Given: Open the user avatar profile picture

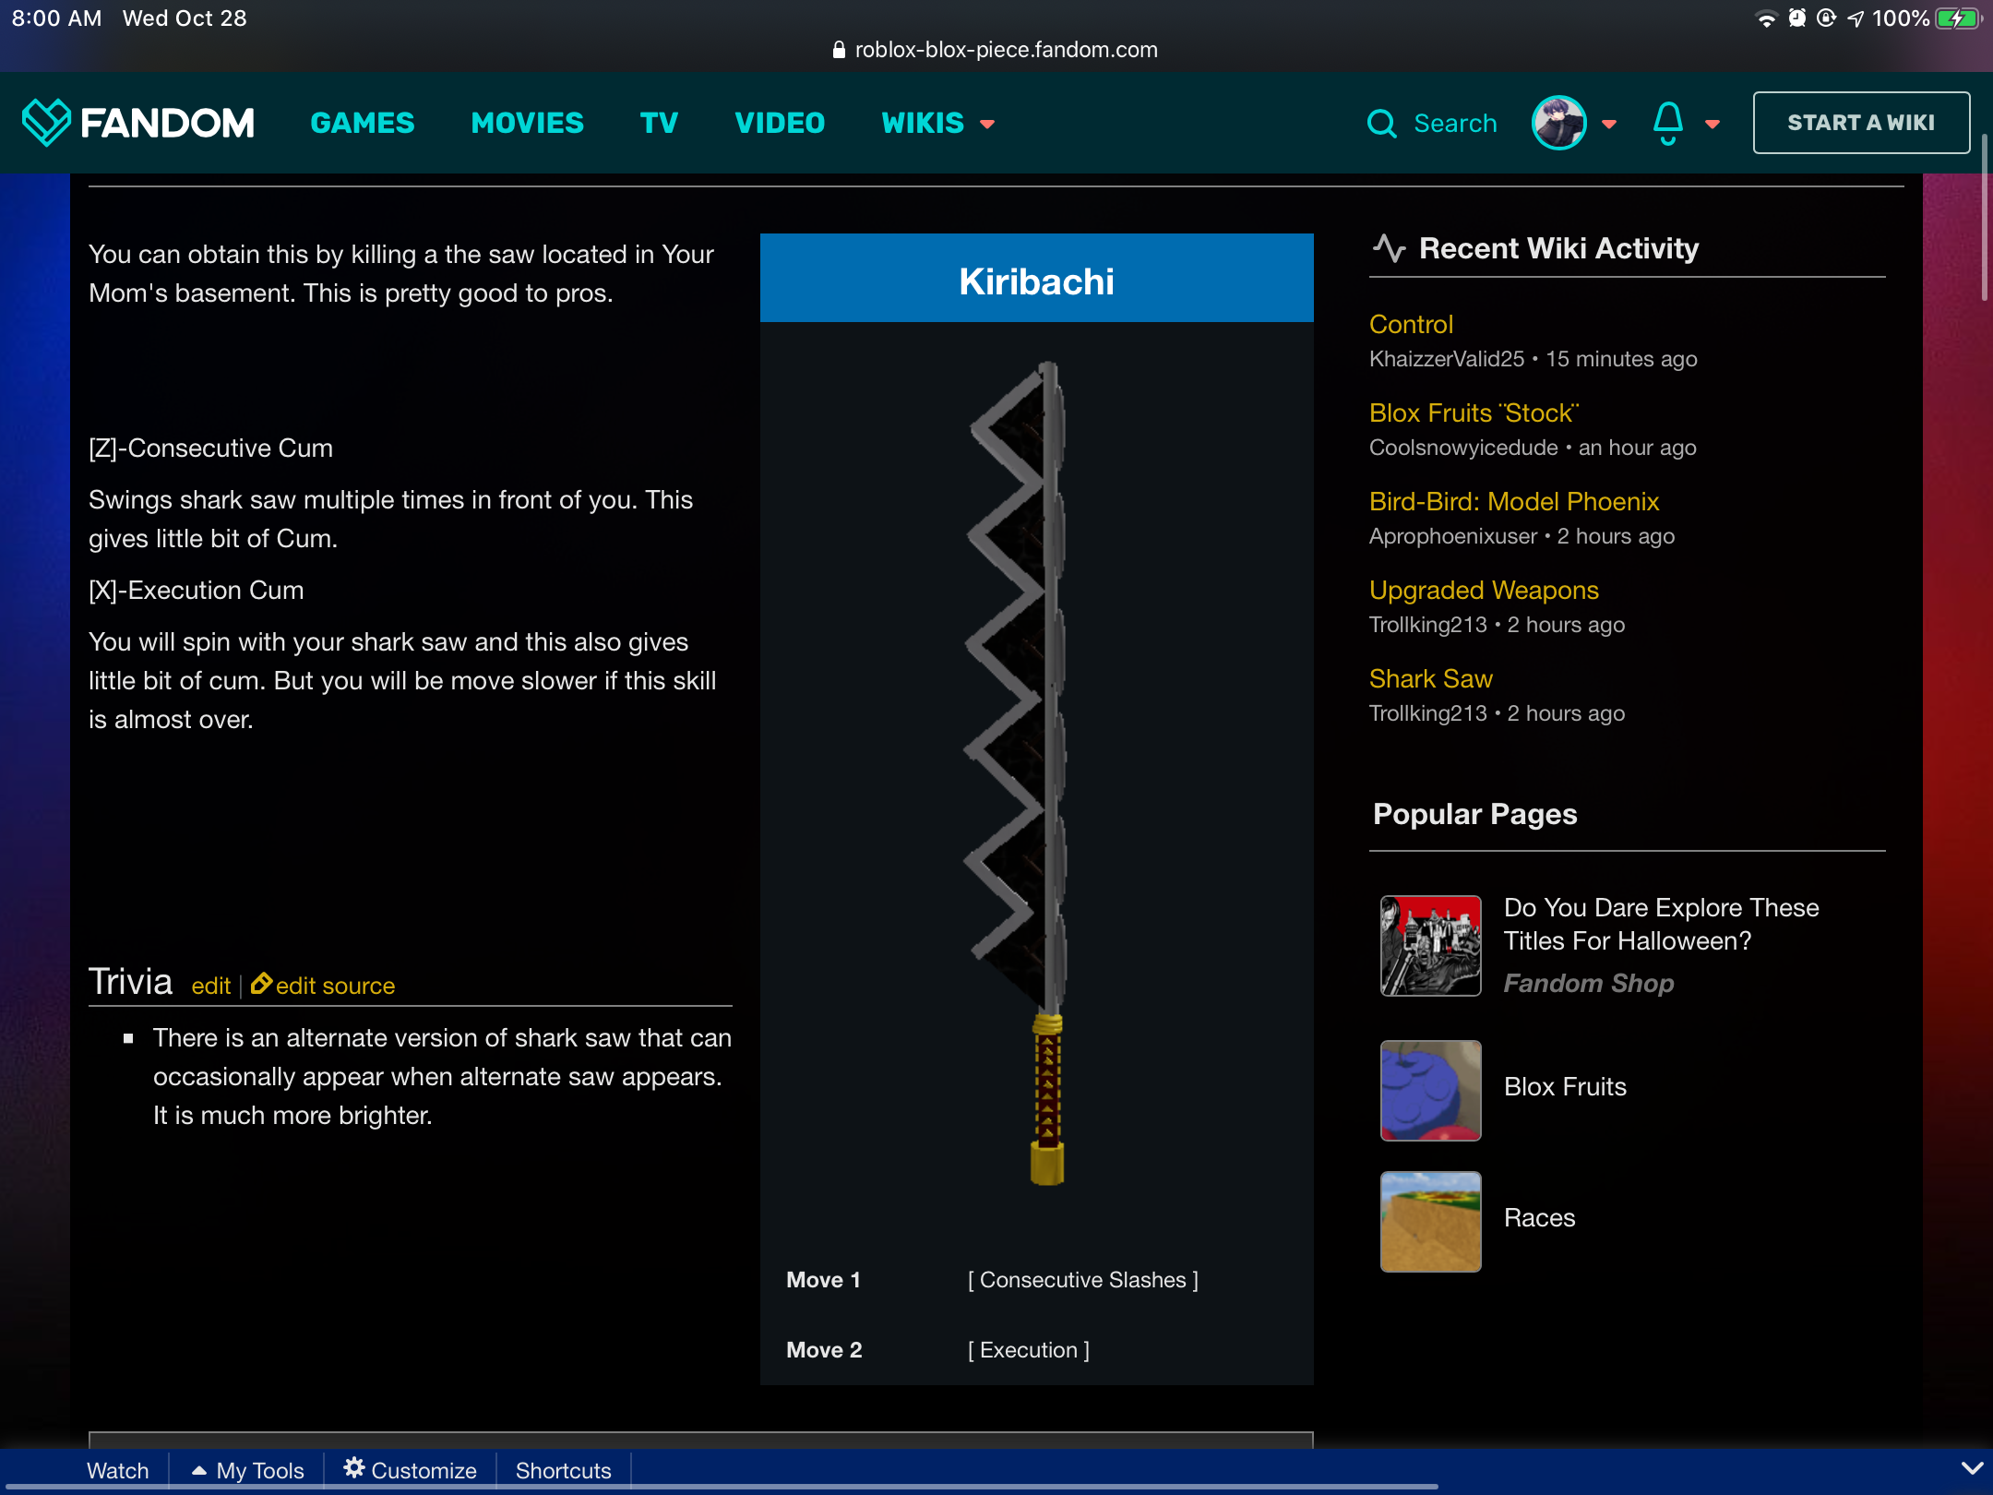Looking at the screenshot, I should pyautogui.click(x=1558, y=123).
